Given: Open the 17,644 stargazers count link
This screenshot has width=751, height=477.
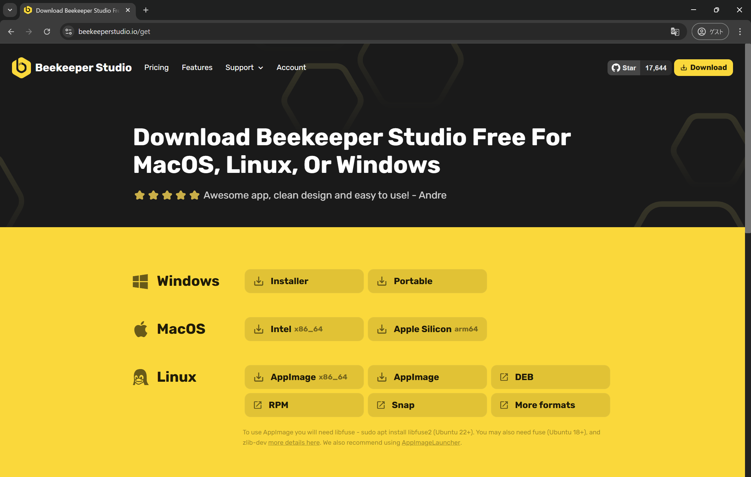Looking at the screenshot, I should click(x=656, y=68).
